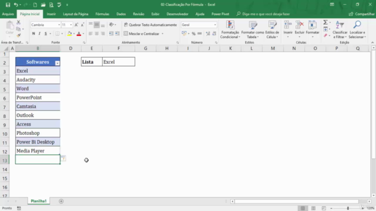Switch to Page Layout view
Image resolution: width=376 pixels, height=211 pixels.
313,209
